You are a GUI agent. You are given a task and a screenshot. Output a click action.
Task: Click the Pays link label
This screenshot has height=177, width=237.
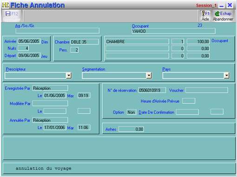166,69
